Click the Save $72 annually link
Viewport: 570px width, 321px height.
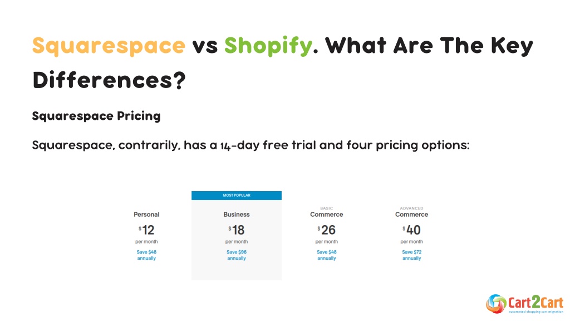(411, 255)
